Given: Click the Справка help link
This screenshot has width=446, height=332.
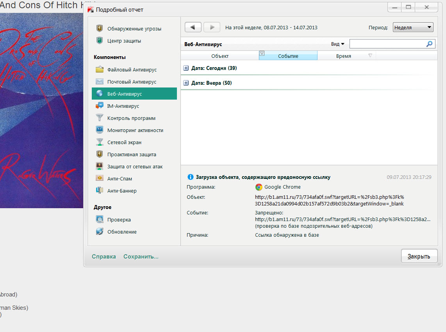Looking at the screenshot, I should 104,256.
